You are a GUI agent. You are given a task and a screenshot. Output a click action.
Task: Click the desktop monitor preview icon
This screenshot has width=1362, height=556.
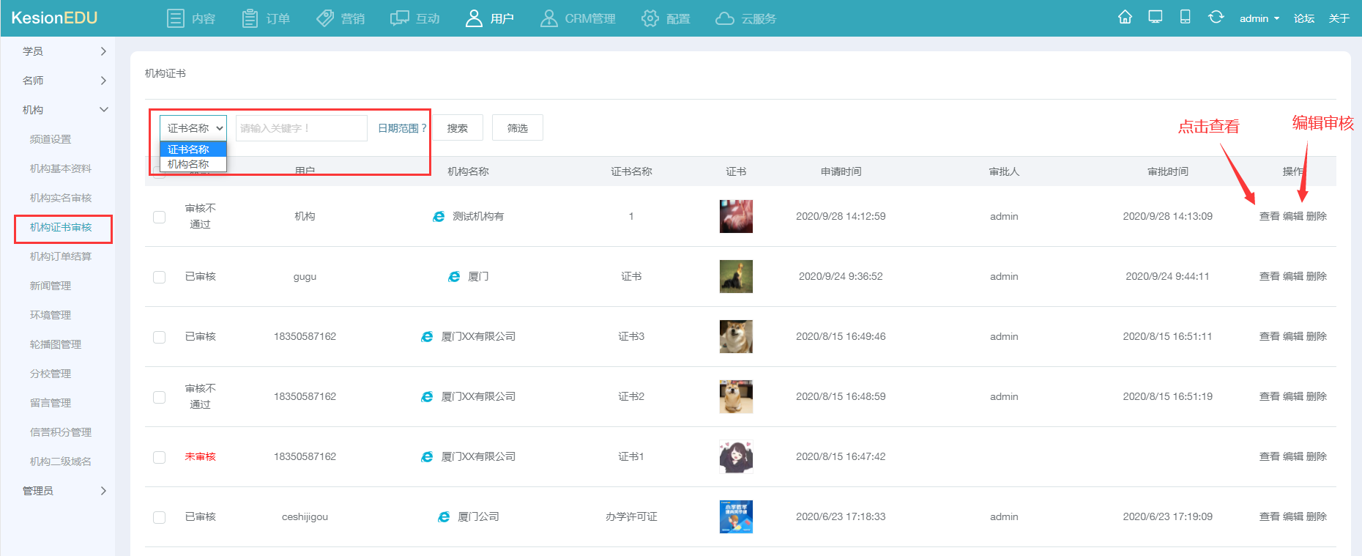[1156, 18]
